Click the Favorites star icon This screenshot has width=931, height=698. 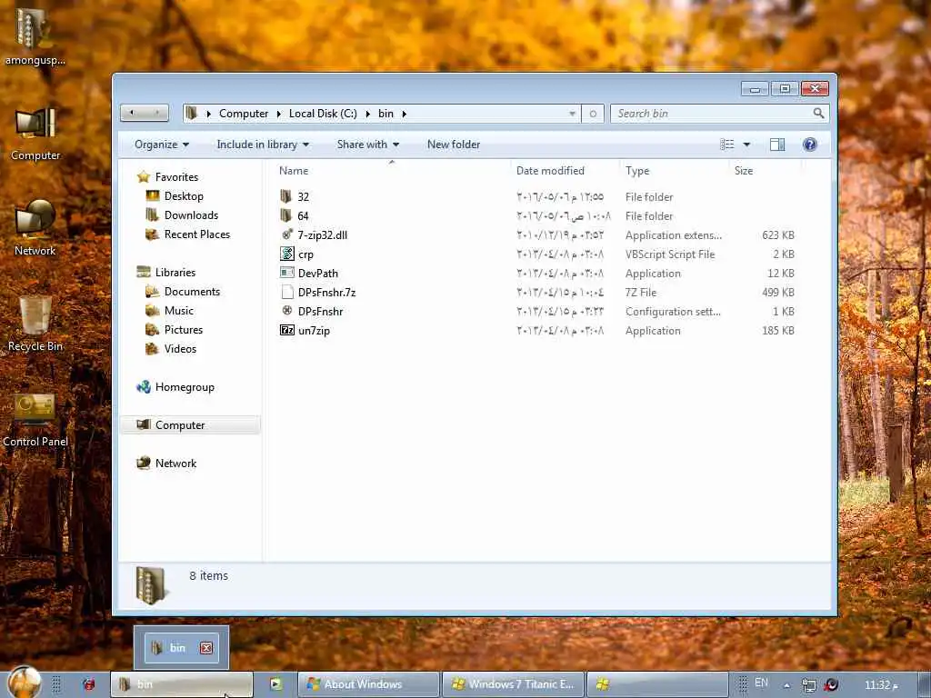143,177
